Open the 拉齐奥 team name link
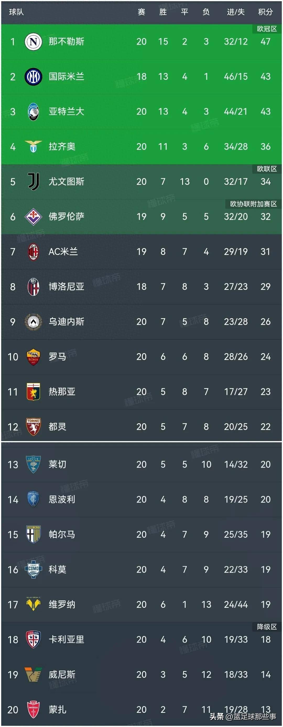 click(x=62, y=147)
